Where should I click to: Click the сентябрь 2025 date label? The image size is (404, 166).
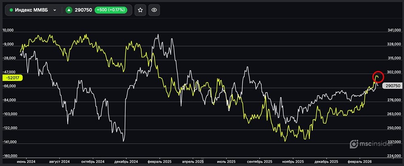pyautogui.click(x=260, y=161)
